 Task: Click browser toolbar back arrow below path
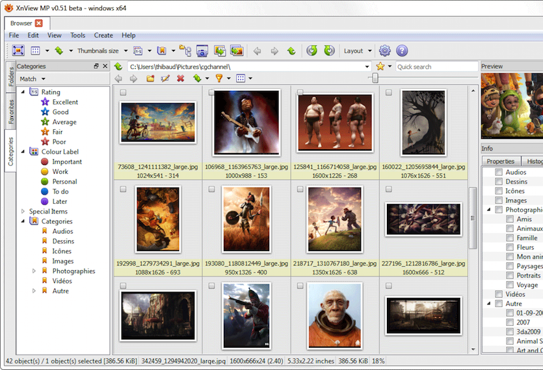118,79
